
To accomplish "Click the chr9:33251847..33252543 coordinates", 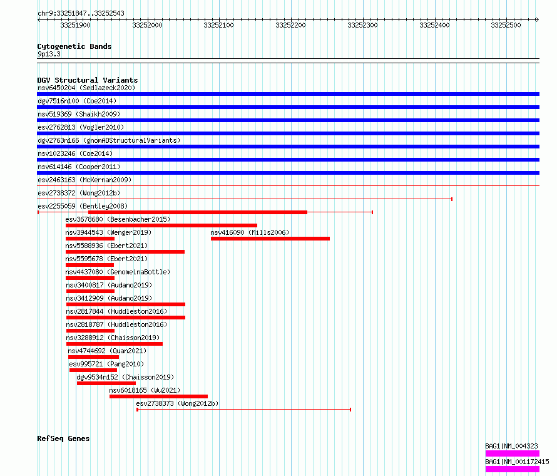I will [81, 14].
